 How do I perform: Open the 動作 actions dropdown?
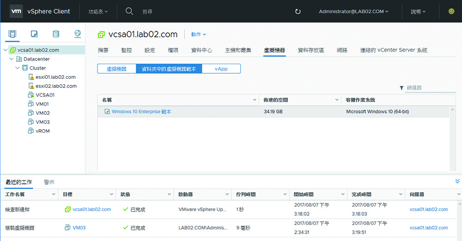(198, 35)
